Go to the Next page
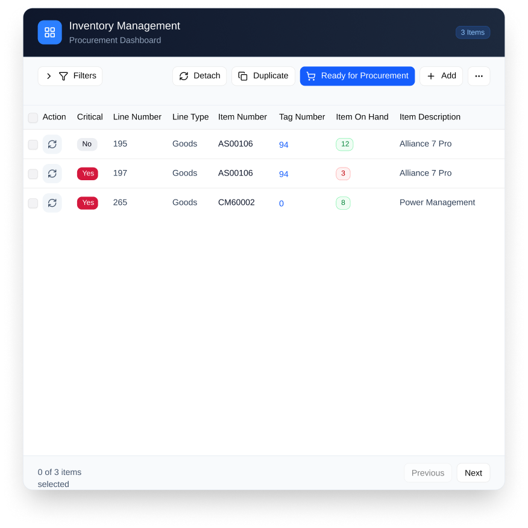Viewport: 528px width, 528px height. click(473, 473)
